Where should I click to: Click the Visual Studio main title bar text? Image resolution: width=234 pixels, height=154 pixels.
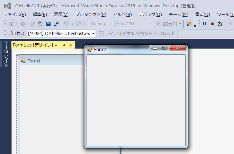[x=106, y=6]
